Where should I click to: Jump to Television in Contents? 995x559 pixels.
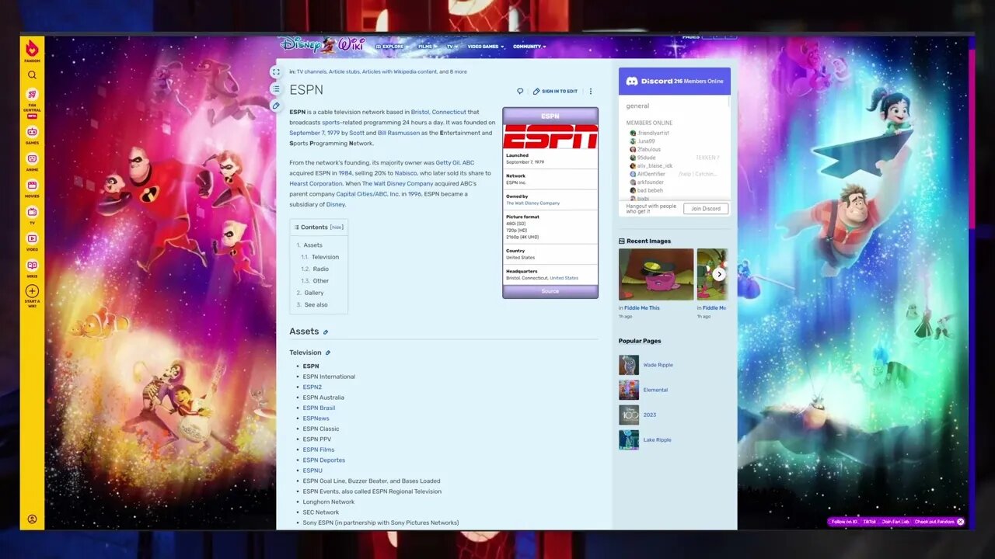pos(325,257)
